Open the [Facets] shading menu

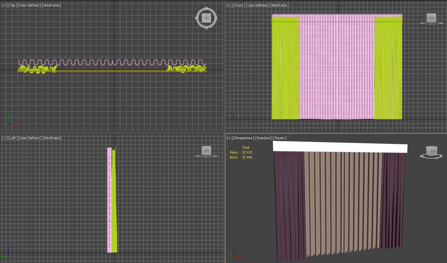(x=280, y=138)
